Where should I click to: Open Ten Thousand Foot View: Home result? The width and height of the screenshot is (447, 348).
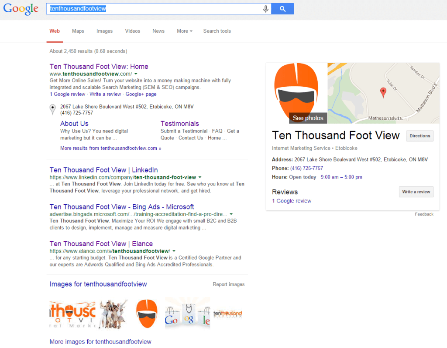click(x=99, y=67)
